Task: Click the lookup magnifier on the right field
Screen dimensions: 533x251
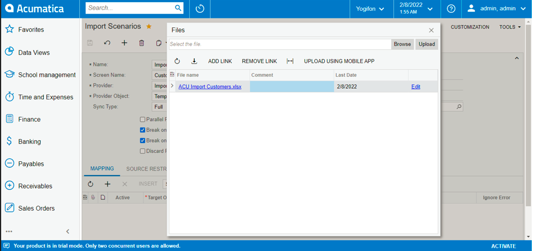Action: [x=459, y=107]
